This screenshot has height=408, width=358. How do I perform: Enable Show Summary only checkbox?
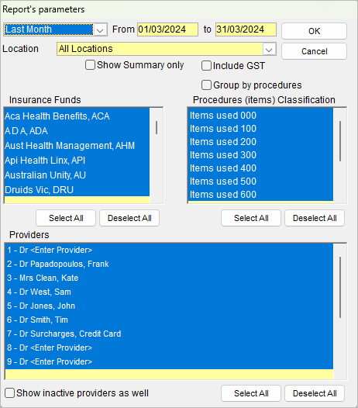90,65
